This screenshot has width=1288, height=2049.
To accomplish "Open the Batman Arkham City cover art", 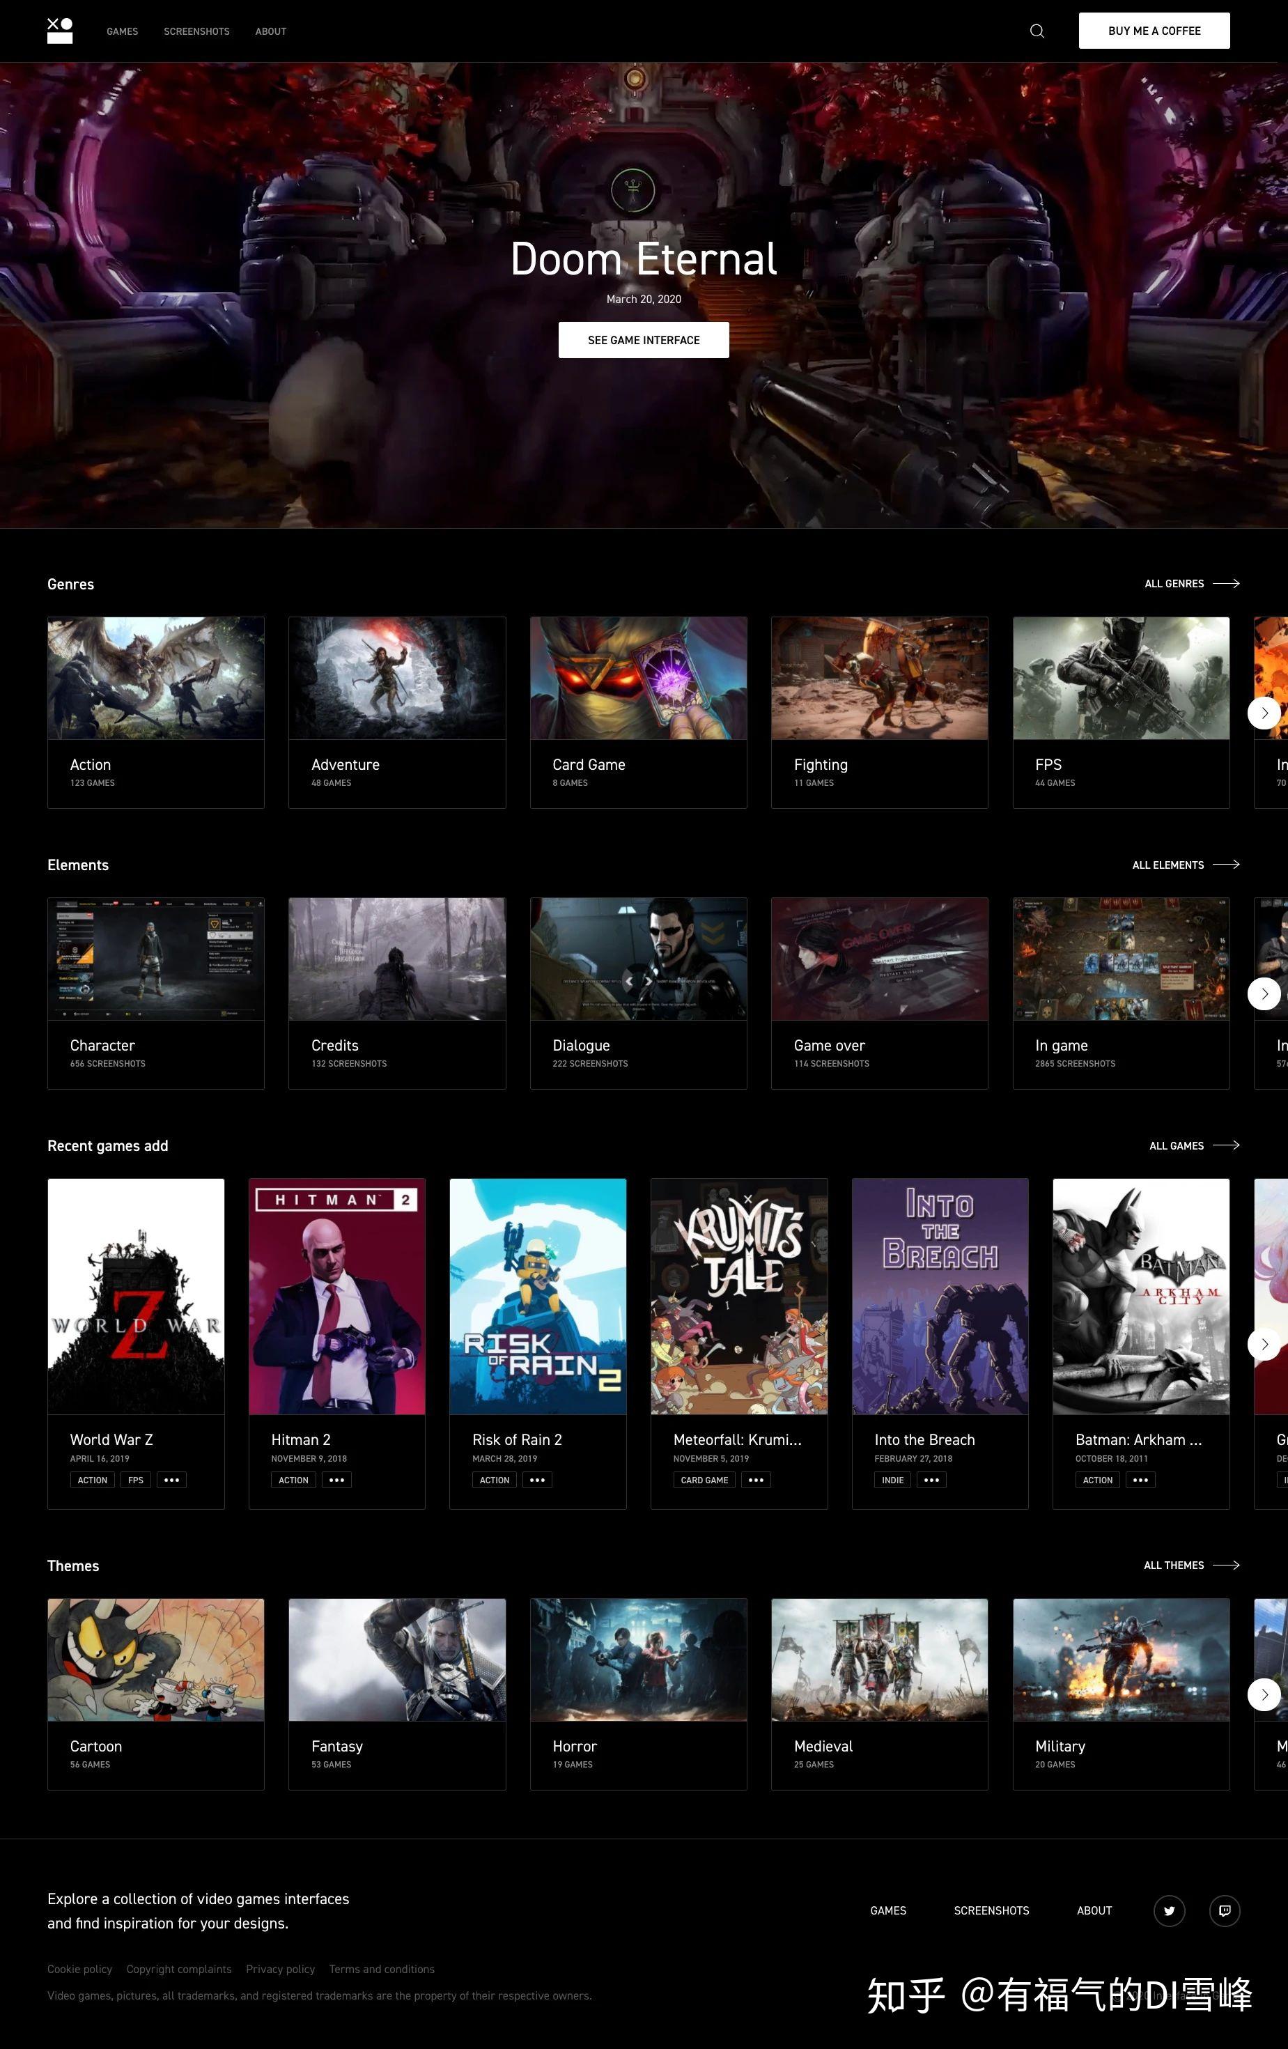I will (1141, 1296).
